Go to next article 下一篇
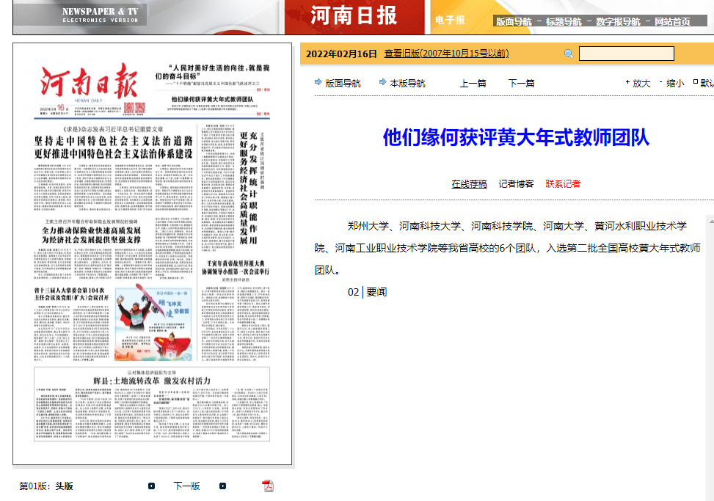This screenshot has width=714, height=501. point(521,83)
